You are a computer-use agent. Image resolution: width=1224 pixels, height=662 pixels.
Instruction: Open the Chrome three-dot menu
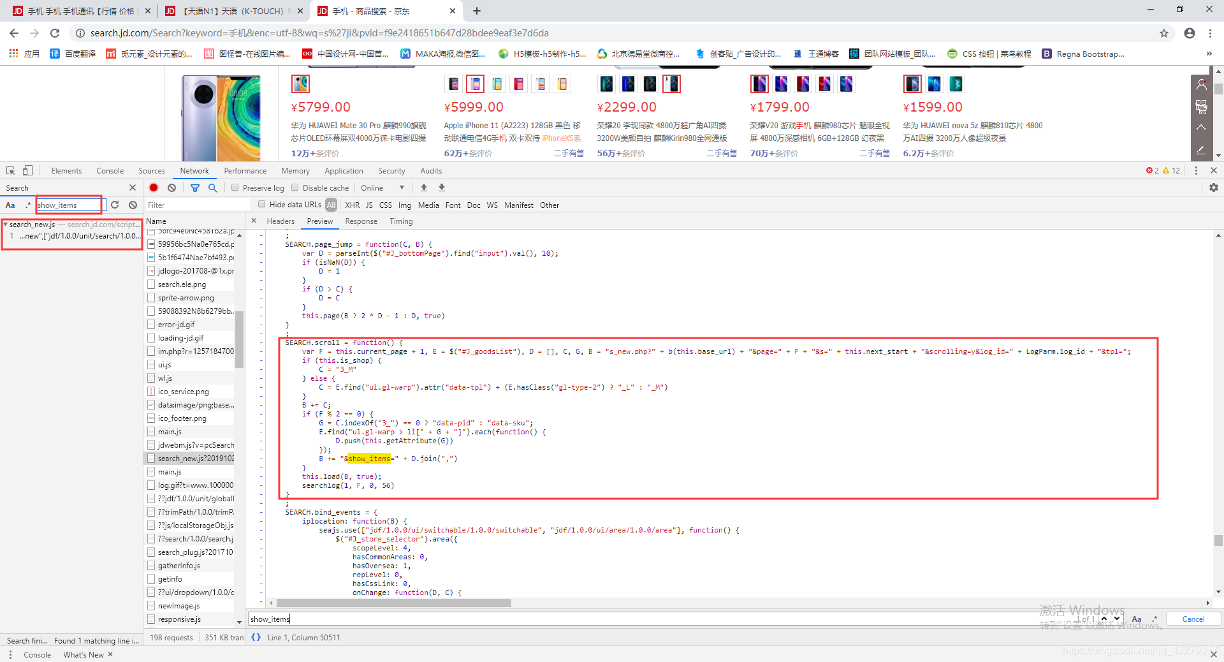pyautogui.click(x=1210, y=33)
